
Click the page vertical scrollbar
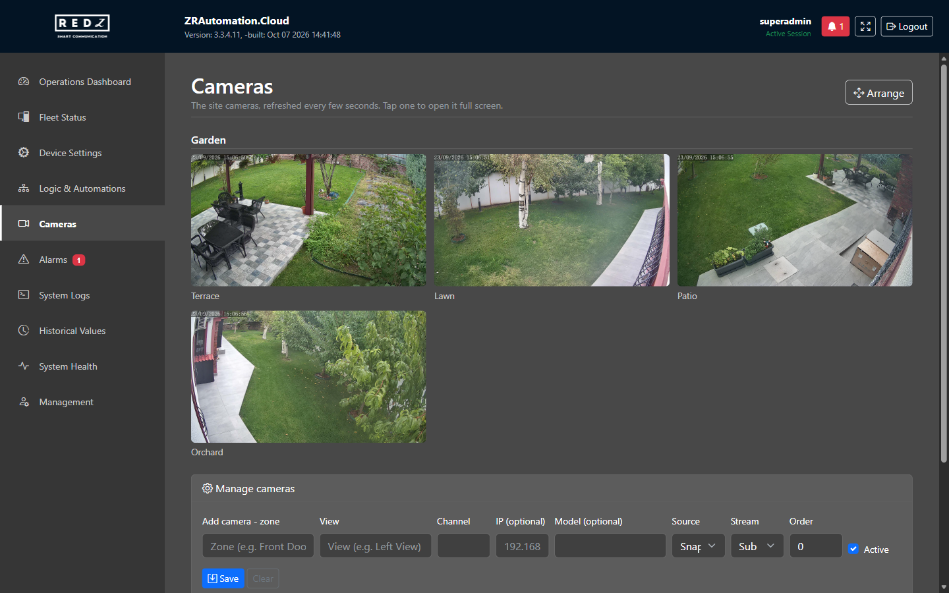(944, 264)
